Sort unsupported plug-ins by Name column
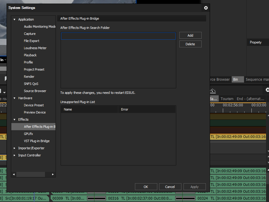Viewport: 269px width, 202px height. (x=89, y=110)
